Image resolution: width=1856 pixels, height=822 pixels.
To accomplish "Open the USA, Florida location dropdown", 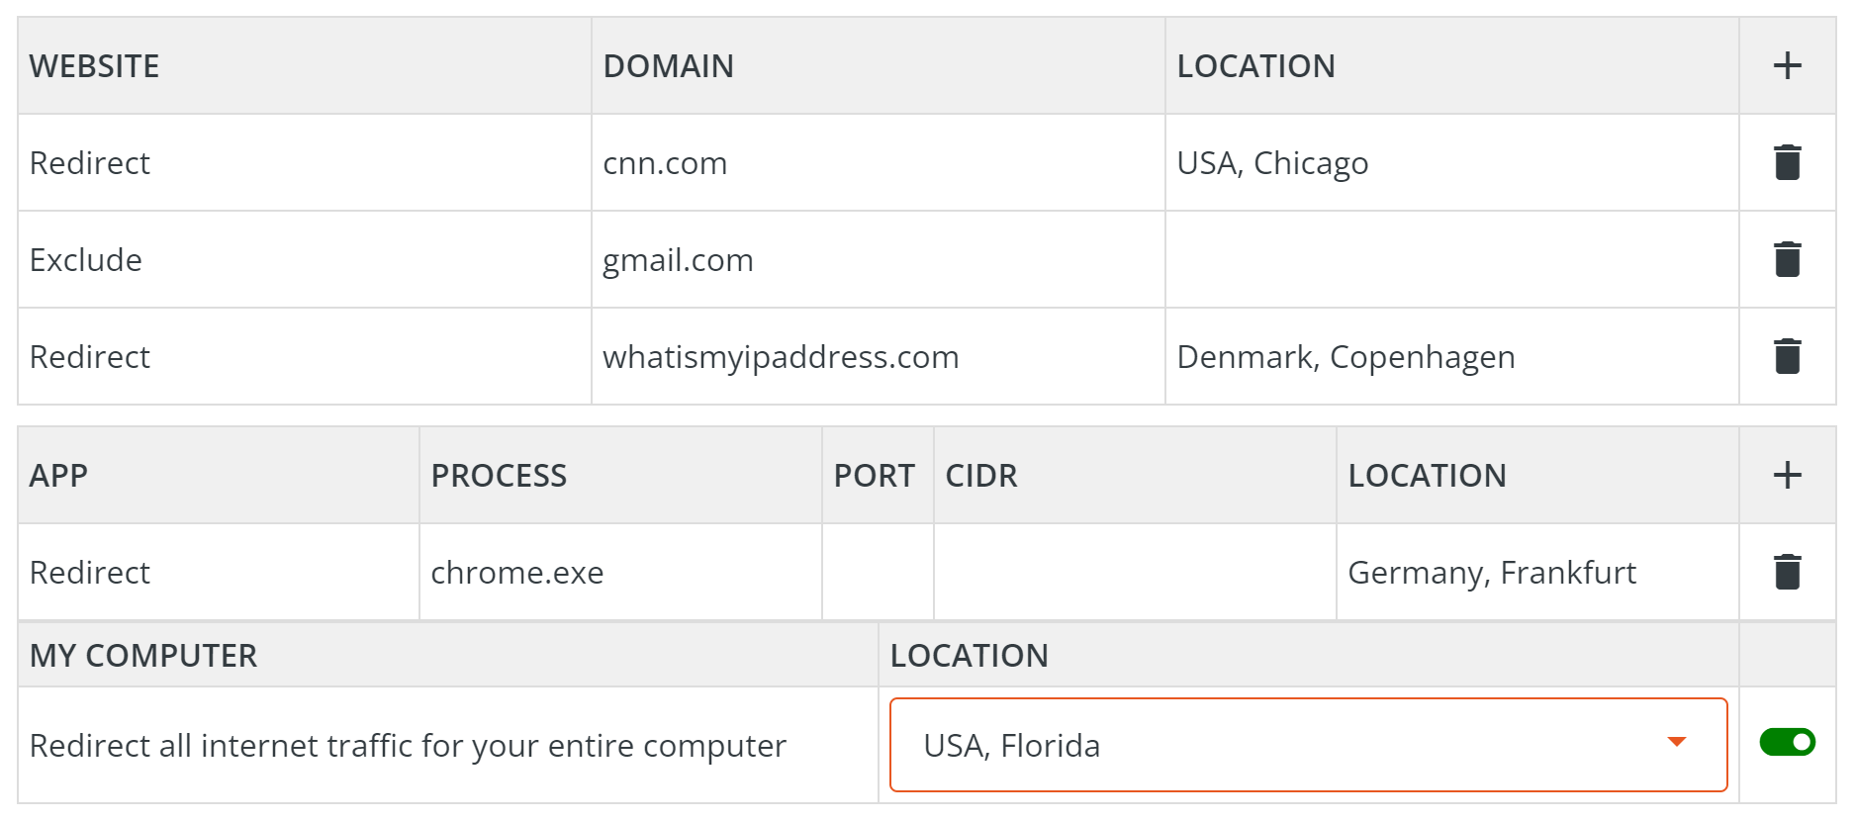I will tap(1306, 744).
